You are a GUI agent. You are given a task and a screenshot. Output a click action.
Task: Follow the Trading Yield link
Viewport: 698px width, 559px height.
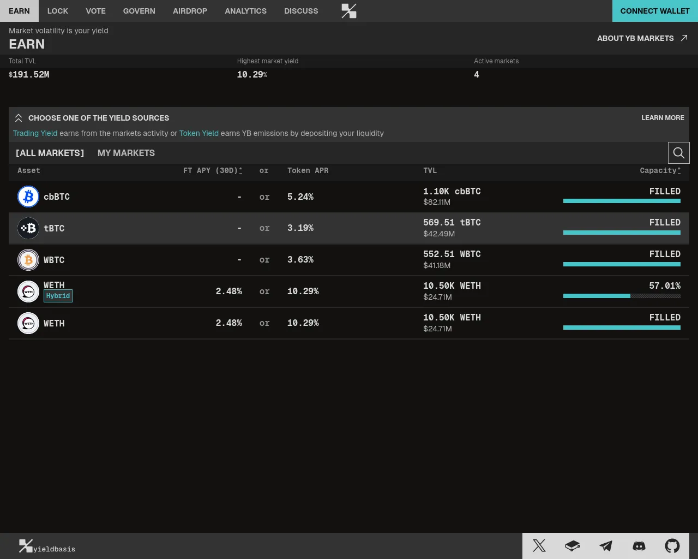[x=35, y=133]
